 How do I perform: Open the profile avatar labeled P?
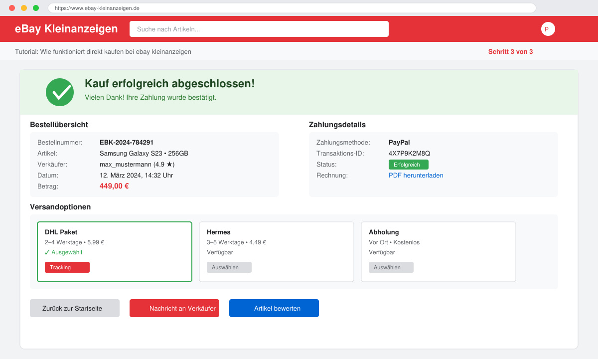point(548,29)
